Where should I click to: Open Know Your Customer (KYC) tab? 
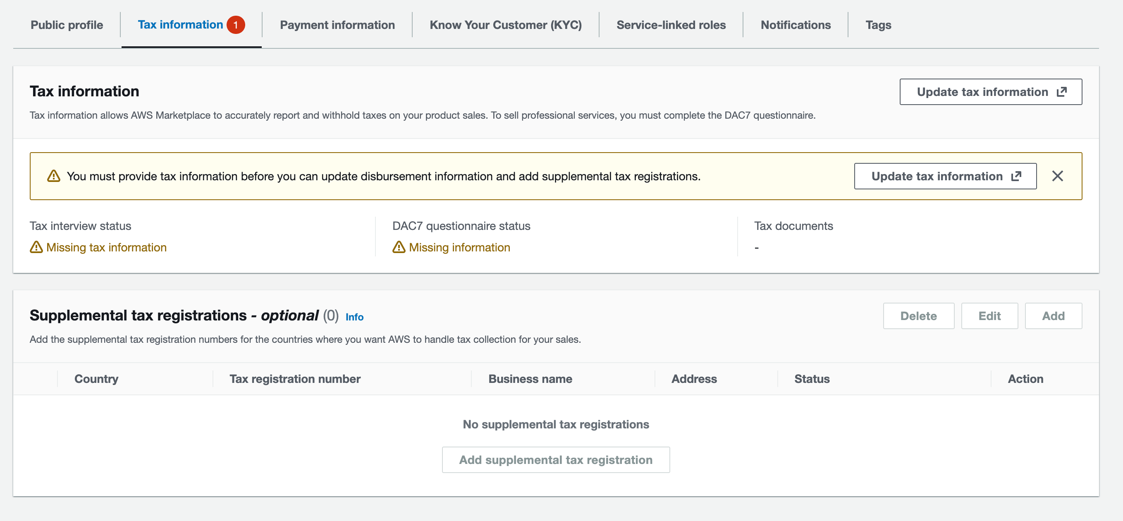click(505, 25)
